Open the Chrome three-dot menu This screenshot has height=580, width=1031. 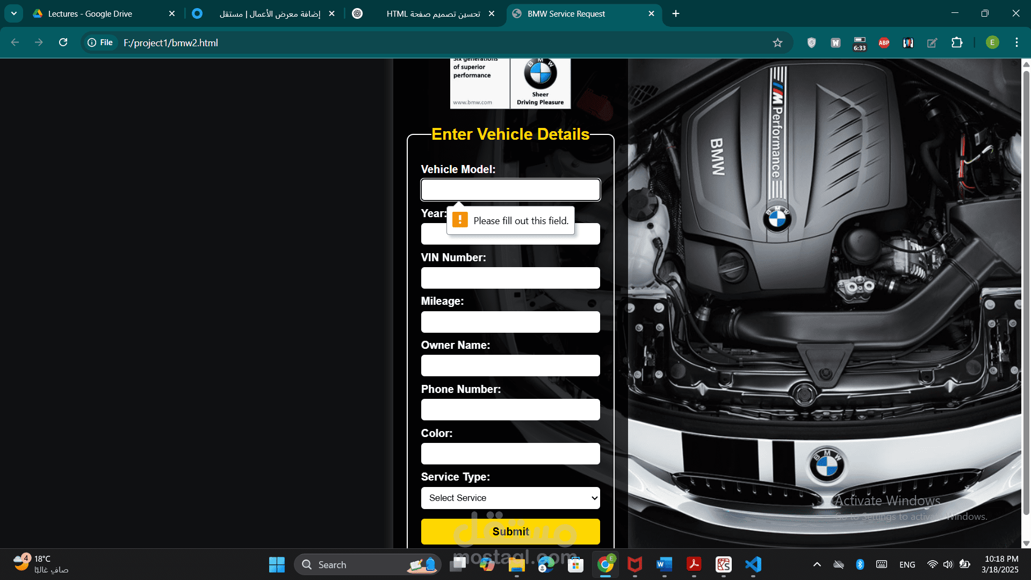(1016, 42)
